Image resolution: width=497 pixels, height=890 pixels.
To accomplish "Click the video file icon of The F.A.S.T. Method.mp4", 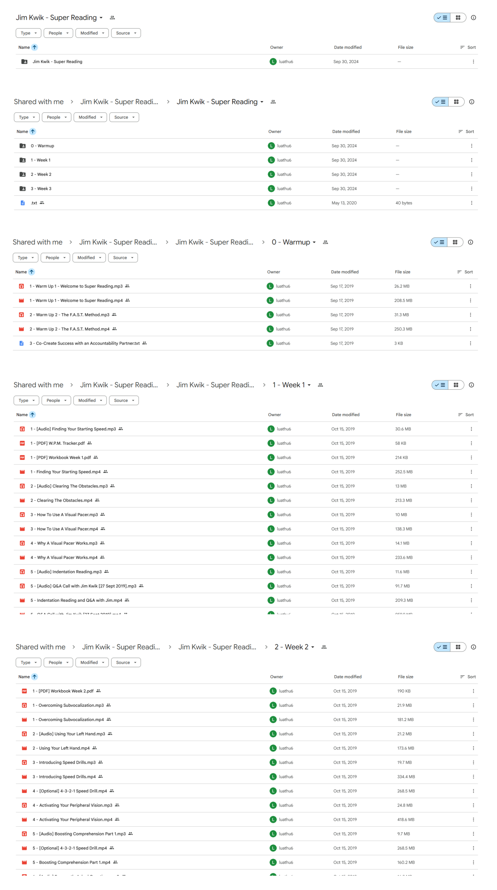I will click(x=22, y=329).
